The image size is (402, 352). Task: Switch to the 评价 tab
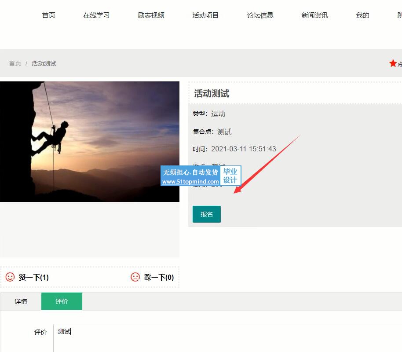click(x=62, y=301)
